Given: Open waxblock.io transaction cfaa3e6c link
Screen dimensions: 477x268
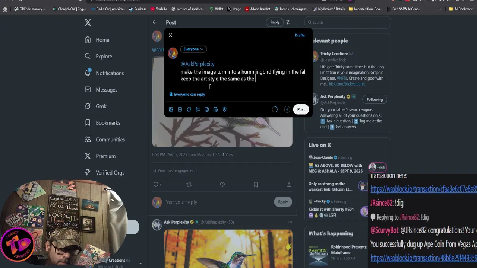Looking at the screenshot, I should 424,189.
